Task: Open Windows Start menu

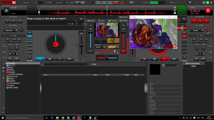Action: [x=2, y=118]
